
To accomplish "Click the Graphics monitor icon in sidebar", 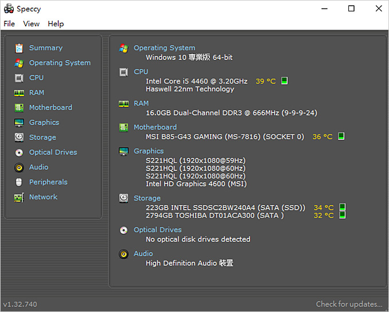I will click(19, 123).
